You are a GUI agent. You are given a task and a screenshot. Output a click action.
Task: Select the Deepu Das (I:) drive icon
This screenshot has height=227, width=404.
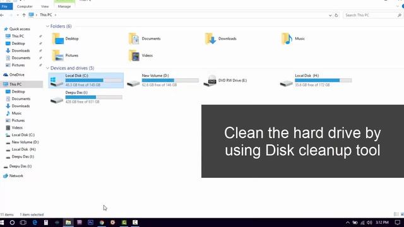[x=57, y=100]
